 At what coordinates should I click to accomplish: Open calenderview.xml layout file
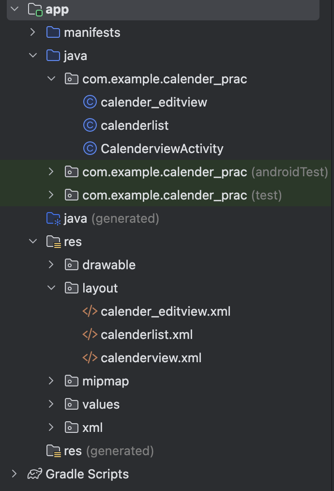pyautogui.click(x=151, y=358)
